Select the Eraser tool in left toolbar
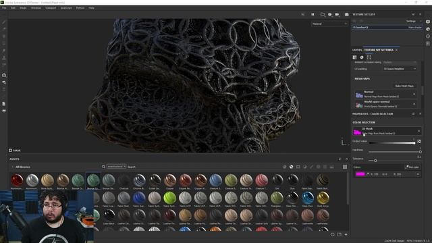The image size is (432, 243). click(4, 29)
